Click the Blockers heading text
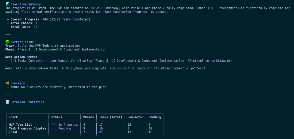 pyautogui.click(x=18, y=83)
